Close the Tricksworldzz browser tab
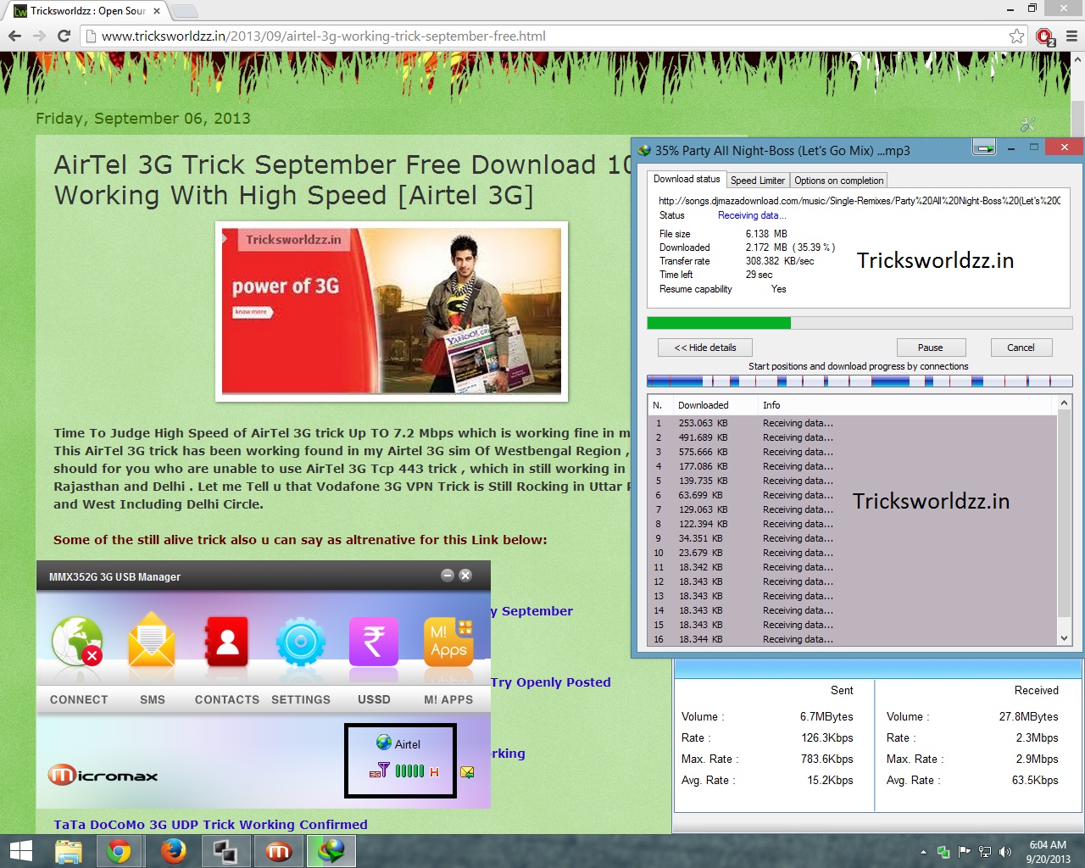This screenshot has height=868, width=1085. click(x=157, y=11)
